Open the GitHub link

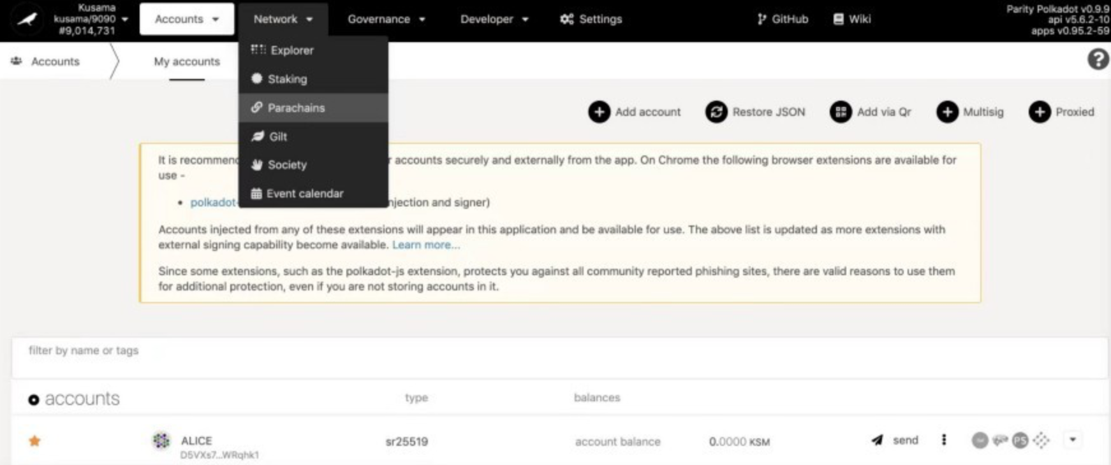783,19
